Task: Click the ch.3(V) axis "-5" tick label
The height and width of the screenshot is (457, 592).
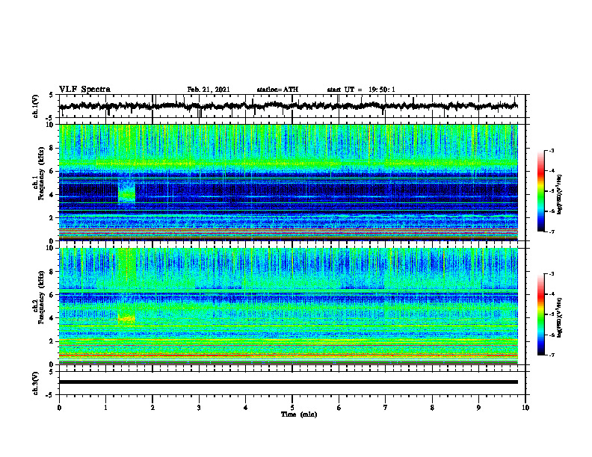Action: pos(49,395)
